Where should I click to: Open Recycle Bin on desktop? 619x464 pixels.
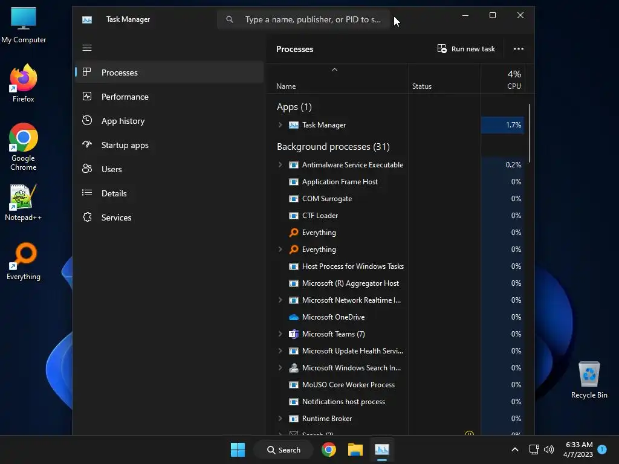click(589, 380)
